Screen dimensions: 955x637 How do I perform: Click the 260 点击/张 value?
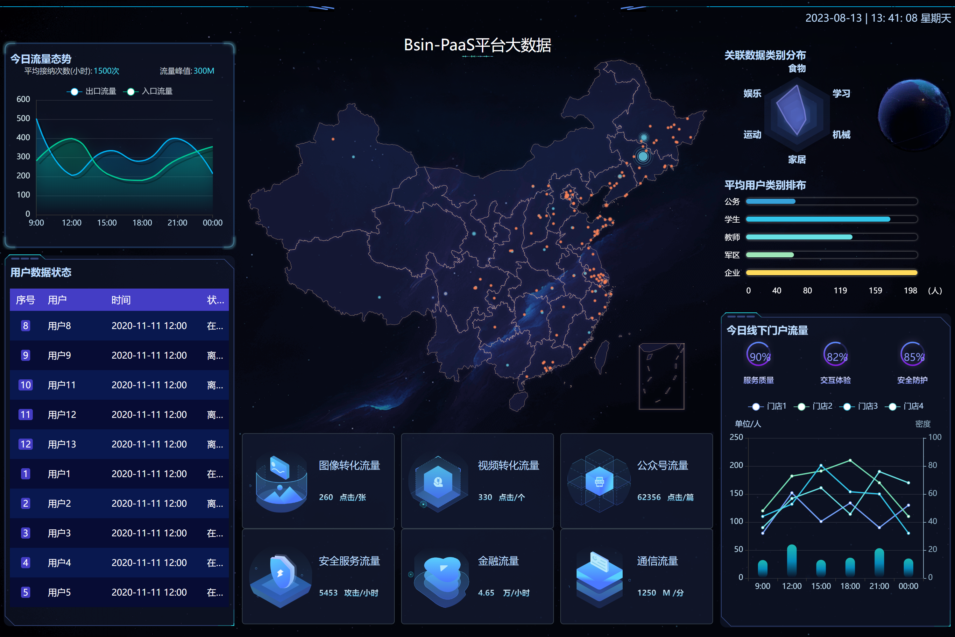coord(342,497)
